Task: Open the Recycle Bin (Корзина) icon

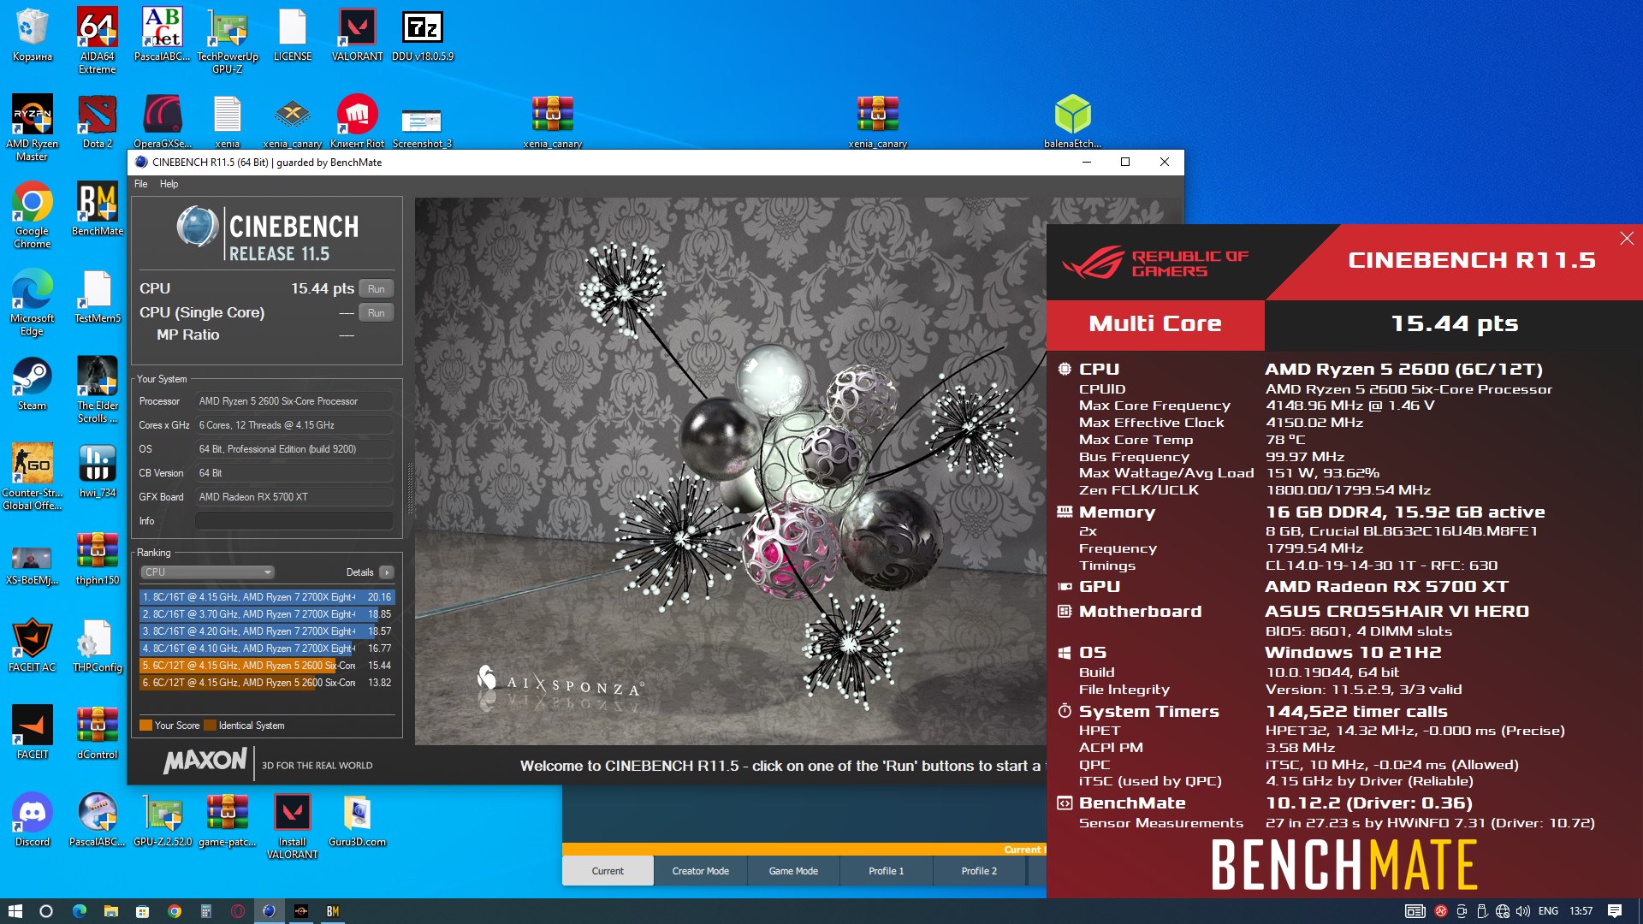Action: click(32, 35)
